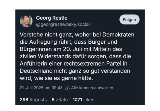This screenshot has width=160, height=111.
Task: Open the Alle können antworten label
Action: pyautogui.click(x=92, y=88)
